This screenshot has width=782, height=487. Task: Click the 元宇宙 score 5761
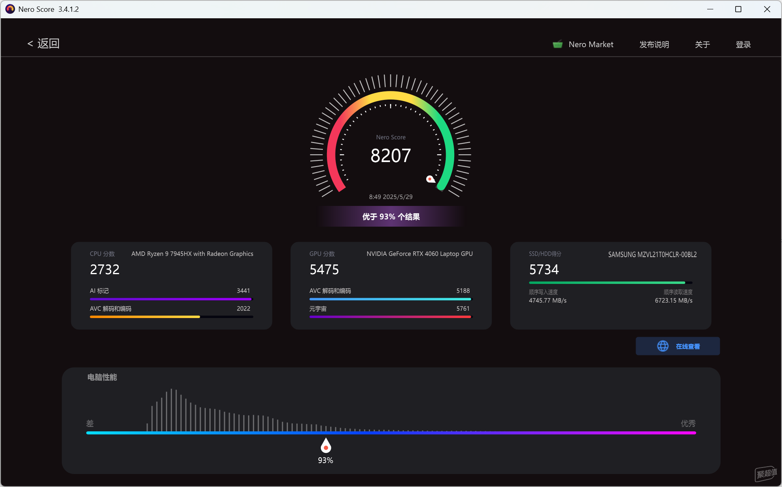463,309
